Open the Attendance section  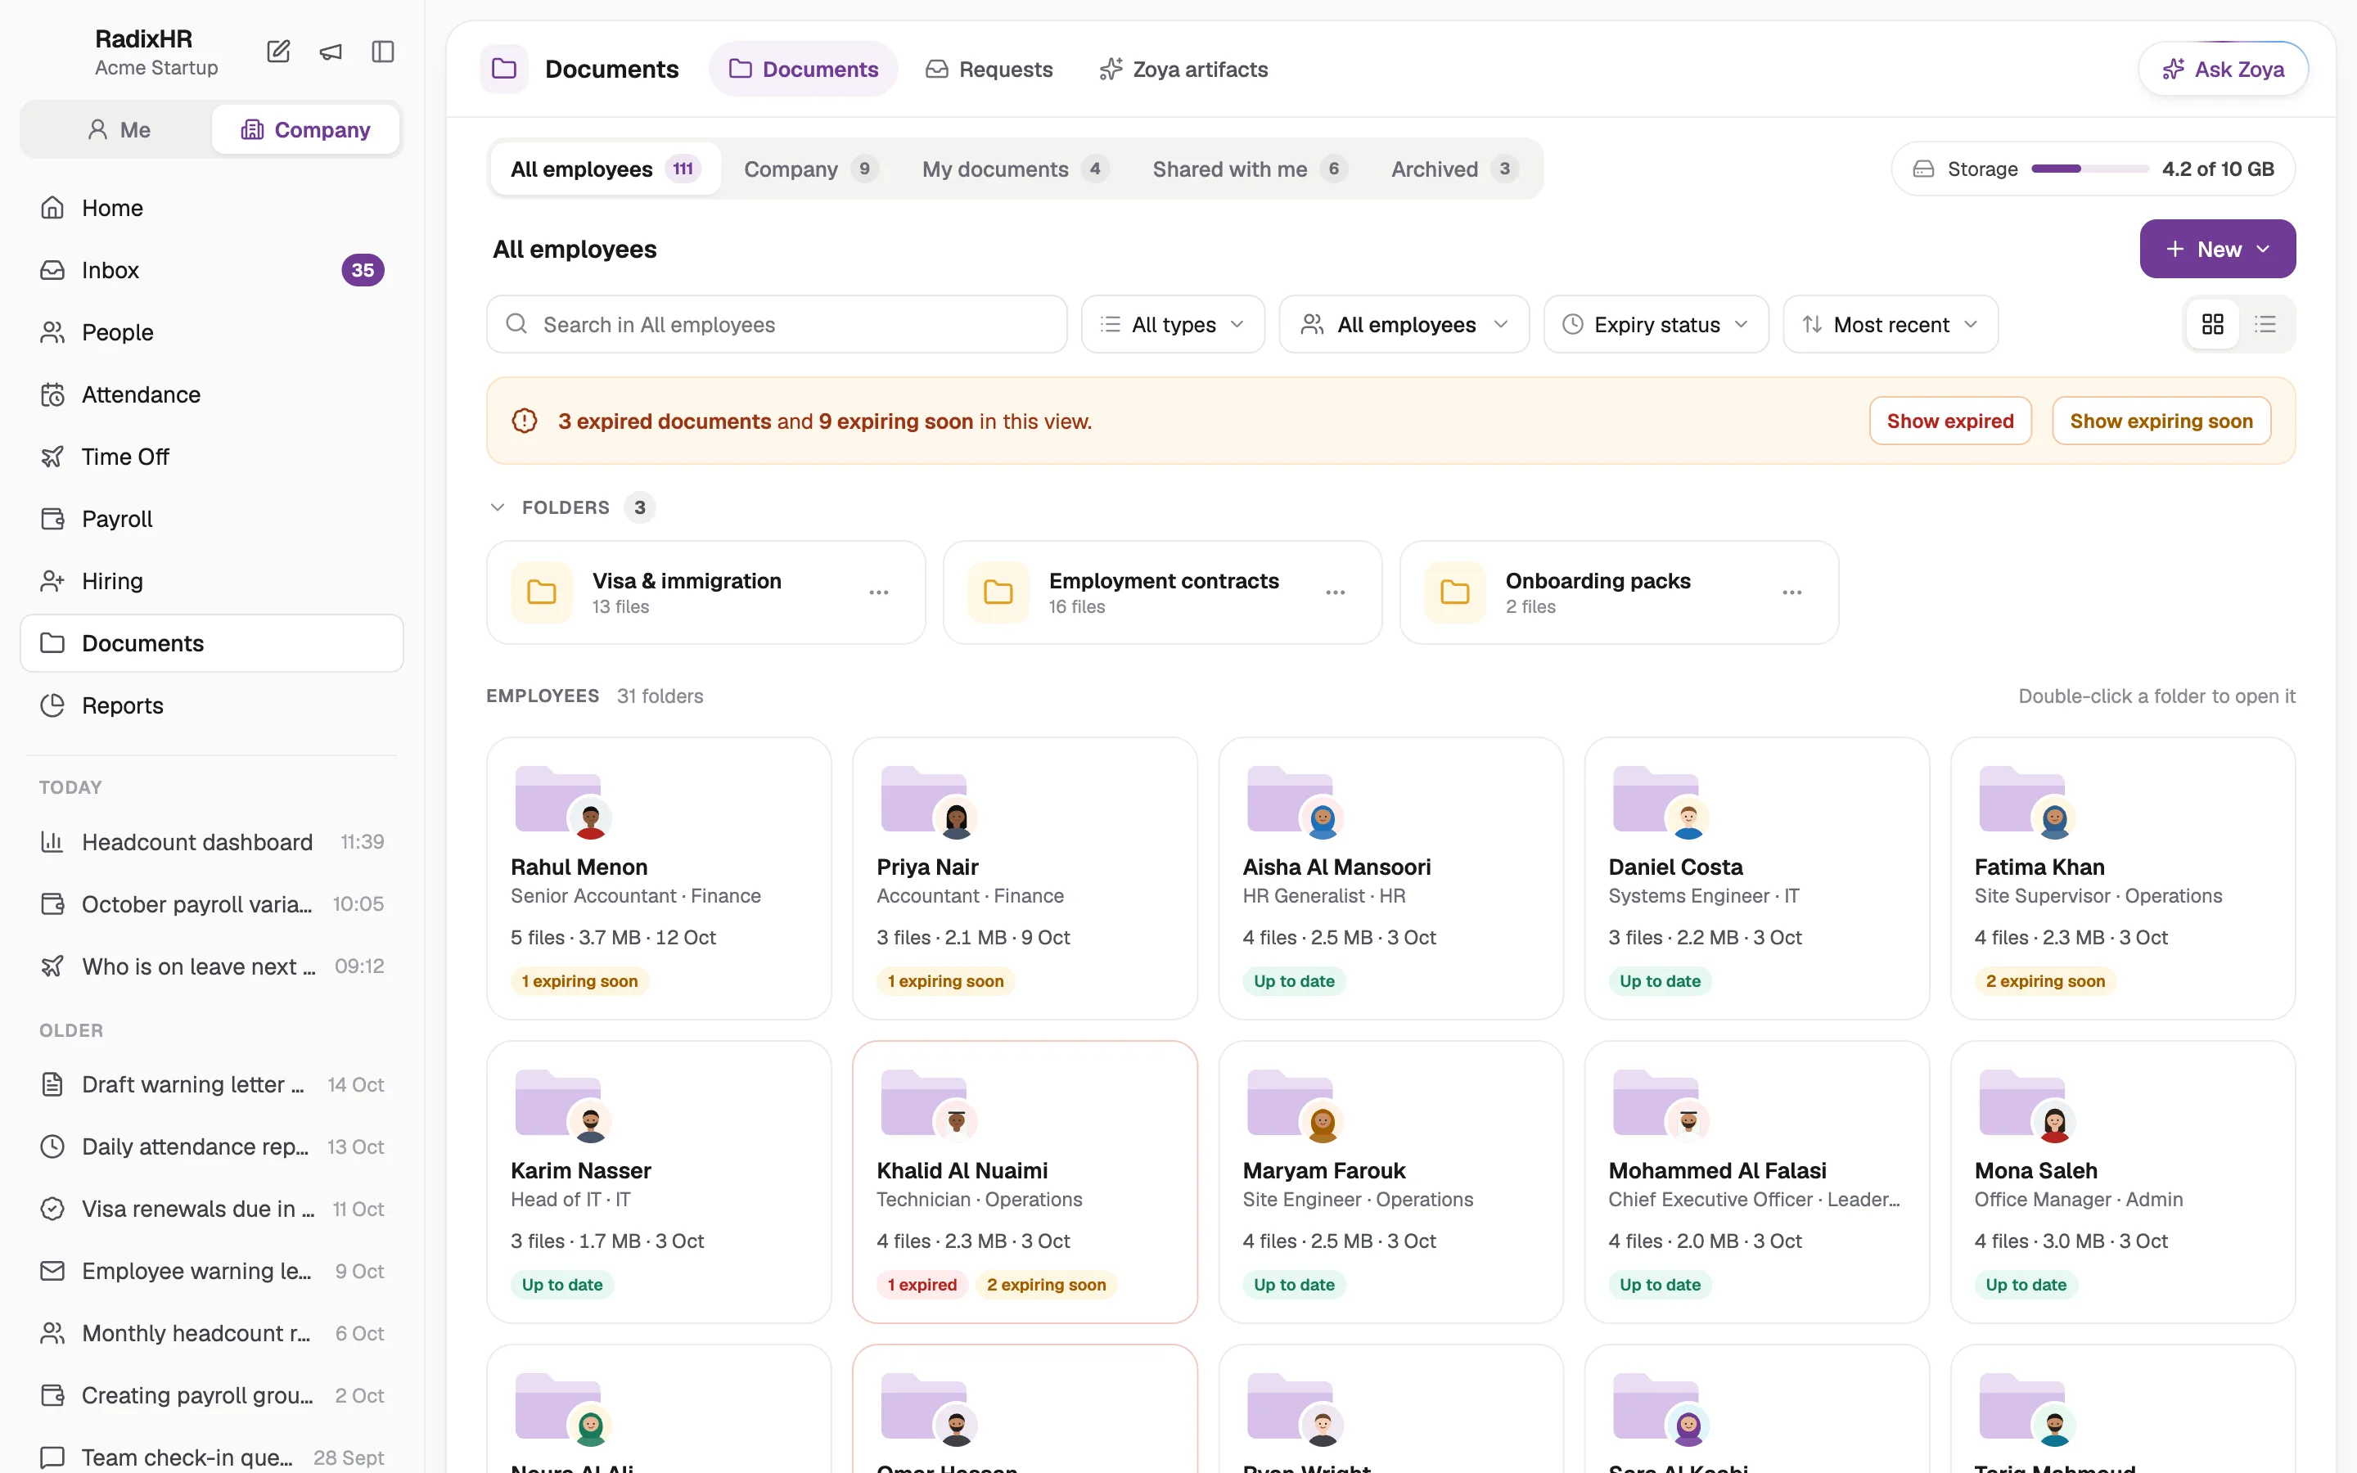pos(211,394)
